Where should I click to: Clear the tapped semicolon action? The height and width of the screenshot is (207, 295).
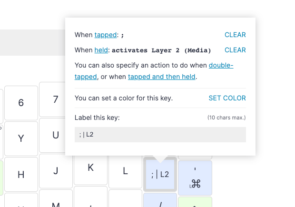pos(235,35)
